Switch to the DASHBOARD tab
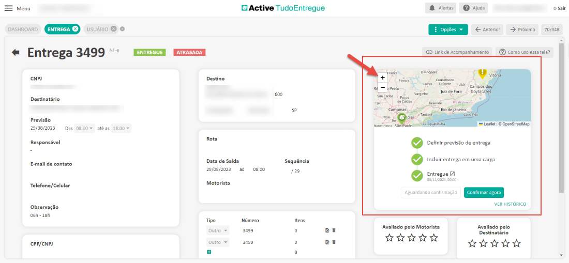The width and height of the screenshot is (569, 263). [x=23, y=29]
